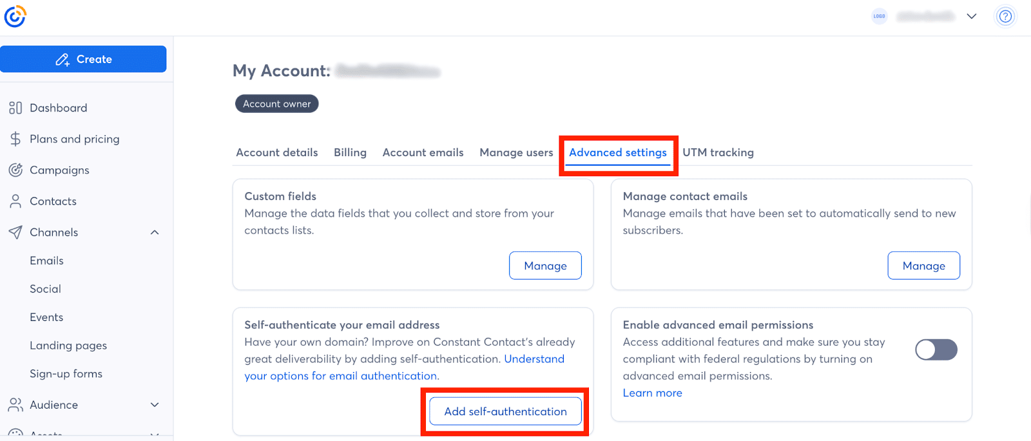
Task: Switch to the Billing tab
Action: pyautogui.click(x=350, y=153)
